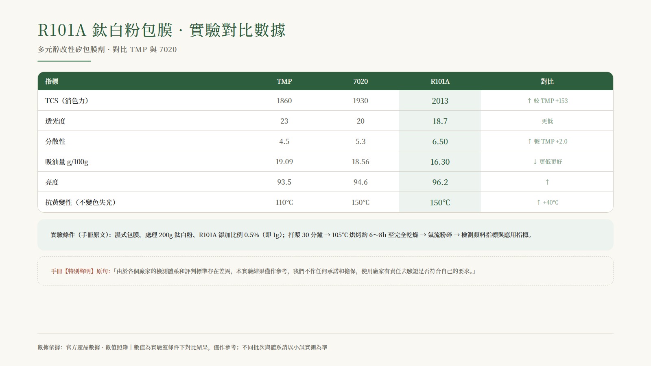Click the '↓ 更低更好' comparison cell
This screenshot has width=651, height=366.
pos(547,162)
